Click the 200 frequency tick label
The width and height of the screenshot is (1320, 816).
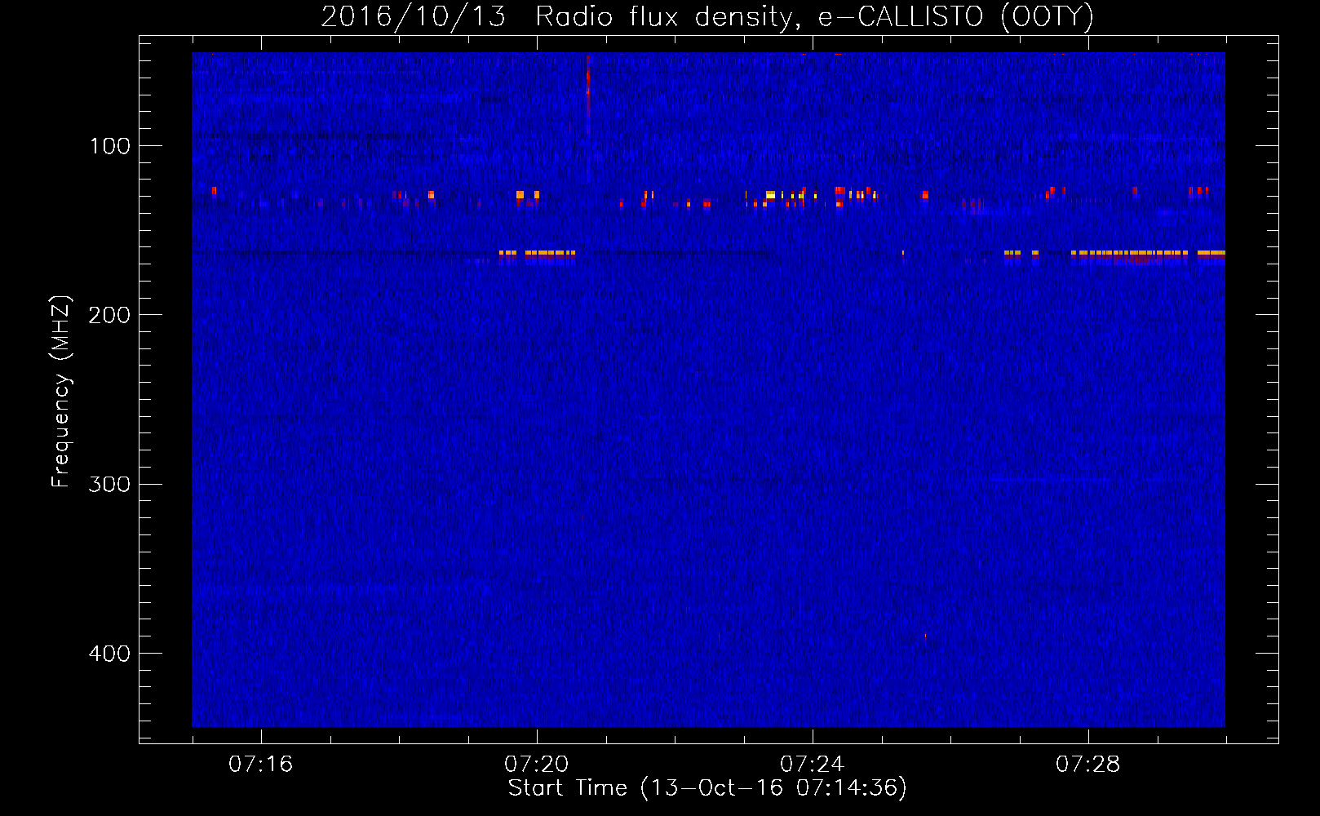tap(109, 315)
